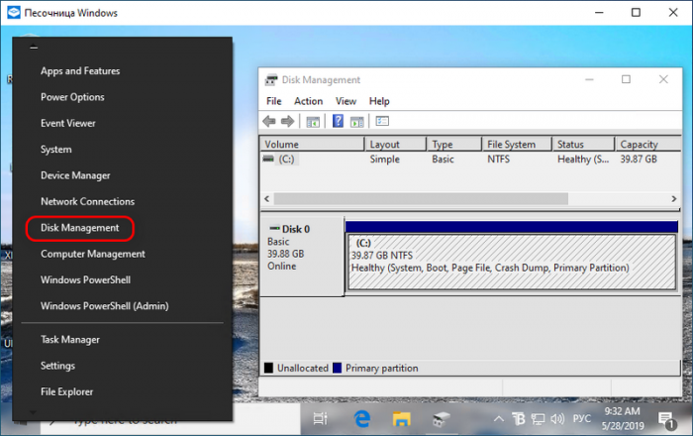Click the volume list's left scroll arrow
693x436 pixels.
point(267,198)
